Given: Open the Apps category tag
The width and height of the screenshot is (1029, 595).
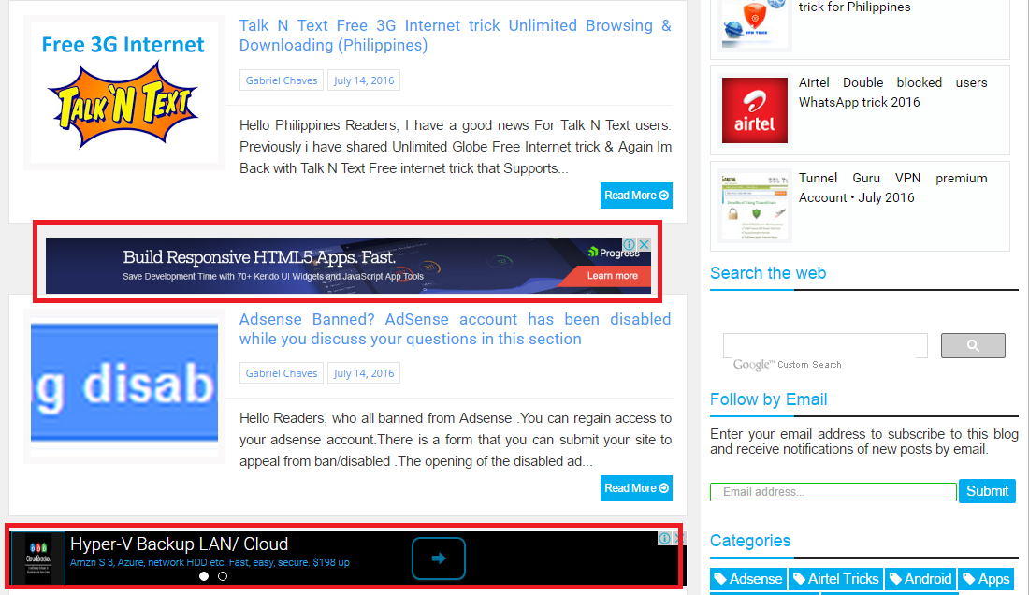Looking at the screenshot, I should tap(986, 579).
